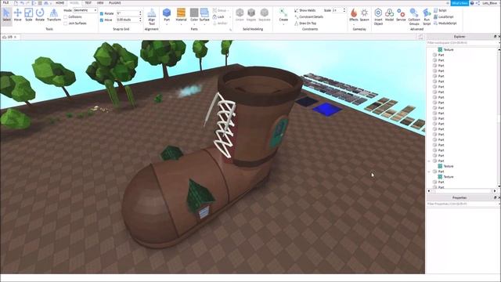501x282 pixels.
Task: Open the constraint Scale dropdown
Action: pyautogui.click(x=339, y=10)
